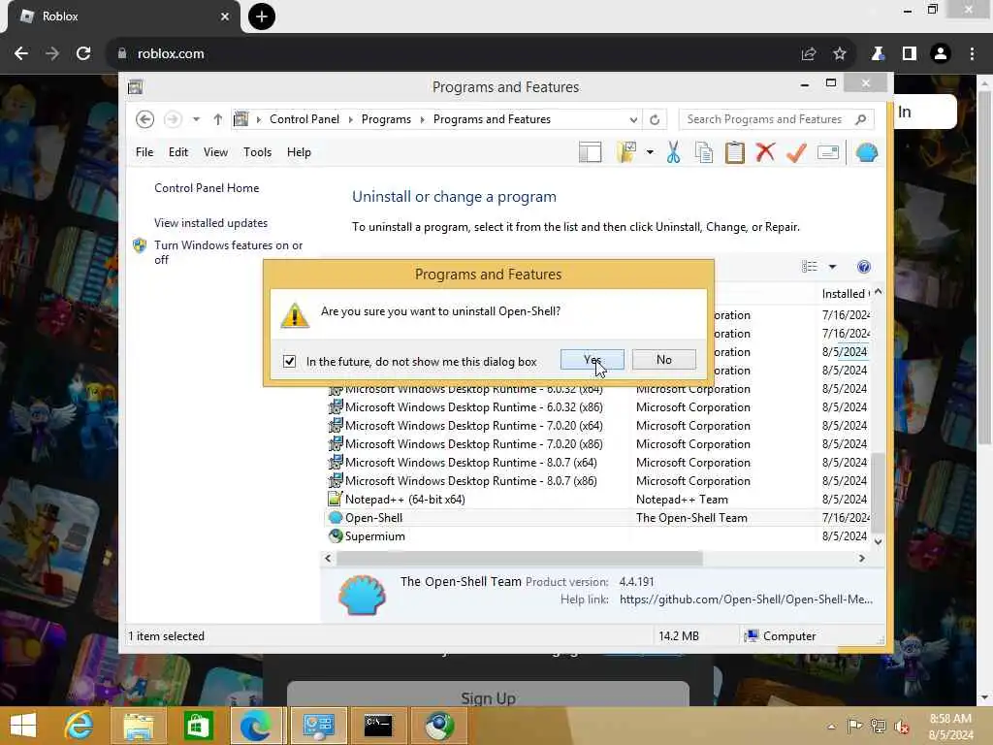The height and width of the screenshot is (745, 993).
Task: Click the Cut scissors toolbar icon
Action: (x=673, y=152)
